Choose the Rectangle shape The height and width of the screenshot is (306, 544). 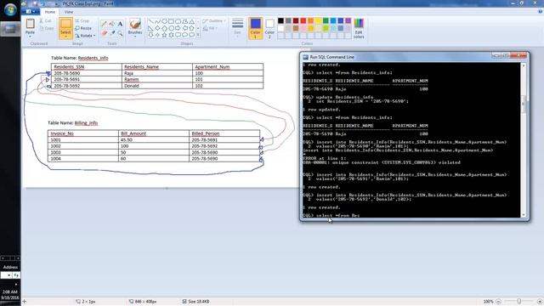171,21
